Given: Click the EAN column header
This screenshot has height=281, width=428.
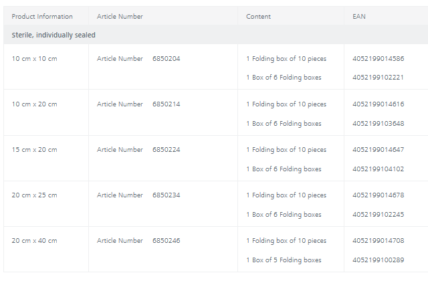Looking at the screenshot, I should (359, 17).
